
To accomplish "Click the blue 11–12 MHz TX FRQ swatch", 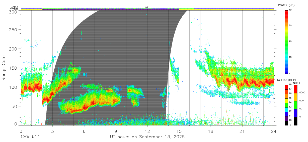I will (x=286, y=114).
